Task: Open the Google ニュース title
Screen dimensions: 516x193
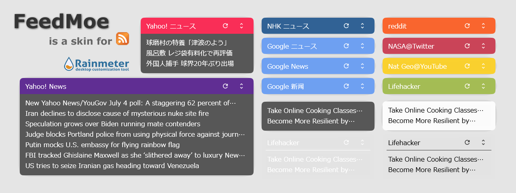Action: [292, 46]
